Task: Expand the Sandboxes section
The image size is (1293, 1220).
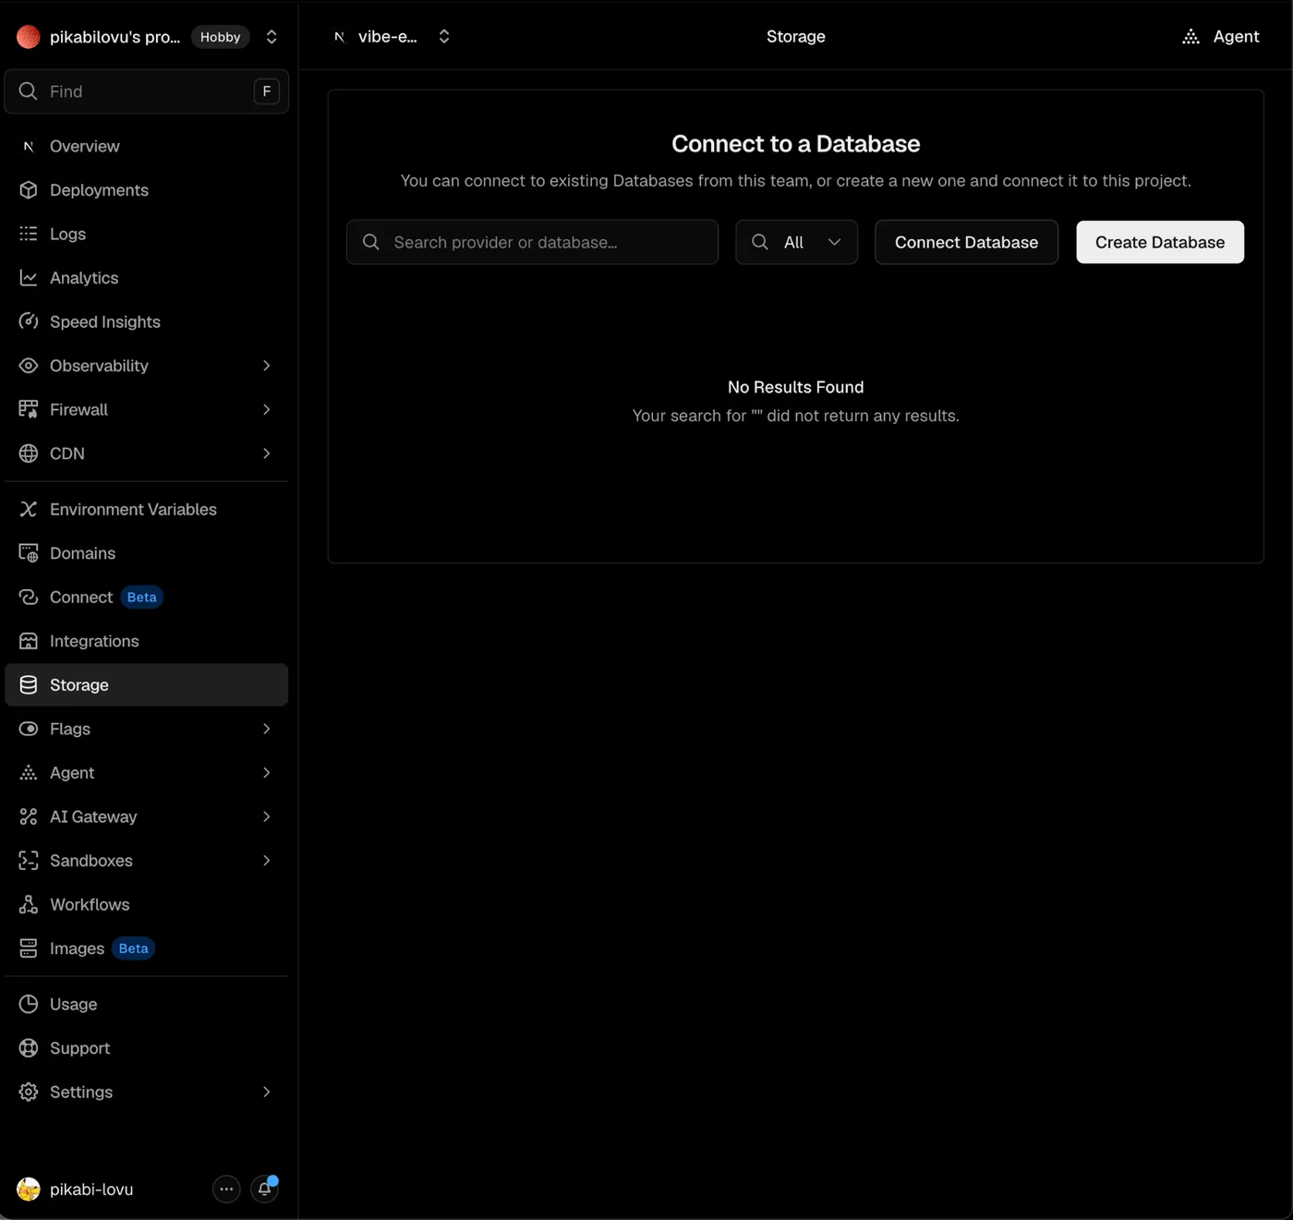Action: (266, 861)
